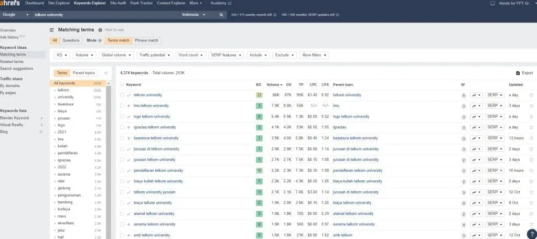Tick checkbox for beasiswa telkom university
537x239 pixels.
pyautogui.click(x=122, y=138)
